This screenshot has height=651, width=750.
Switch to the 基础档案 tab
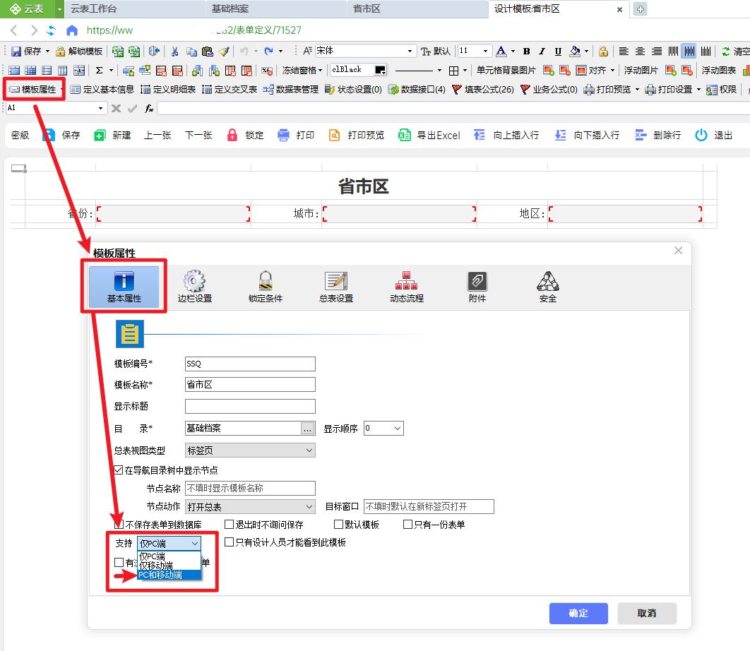pos(233,8)
